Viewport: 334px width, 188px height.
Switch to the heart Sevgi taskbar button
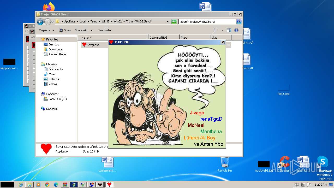[x=109, y=185]
